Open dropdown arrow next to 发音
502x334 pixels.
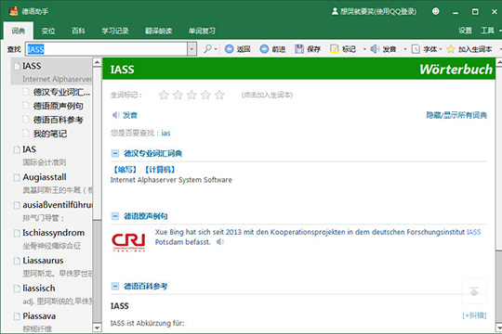coord(405,49)
